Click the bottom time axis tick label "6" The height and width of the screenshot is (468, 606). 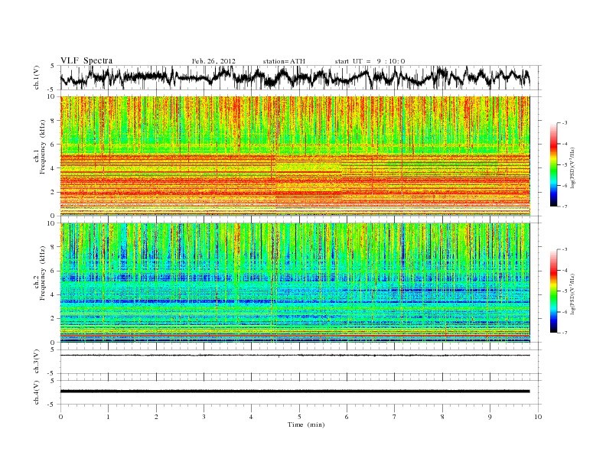point(347,417)
